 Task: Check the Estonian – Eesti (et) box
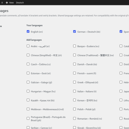coord(28,73)
